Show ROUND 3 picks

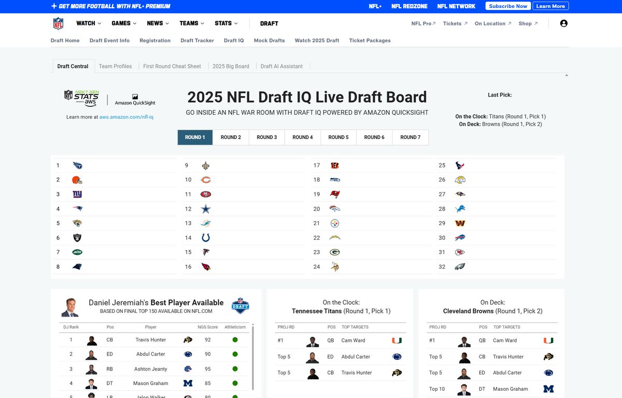point(267,138)
